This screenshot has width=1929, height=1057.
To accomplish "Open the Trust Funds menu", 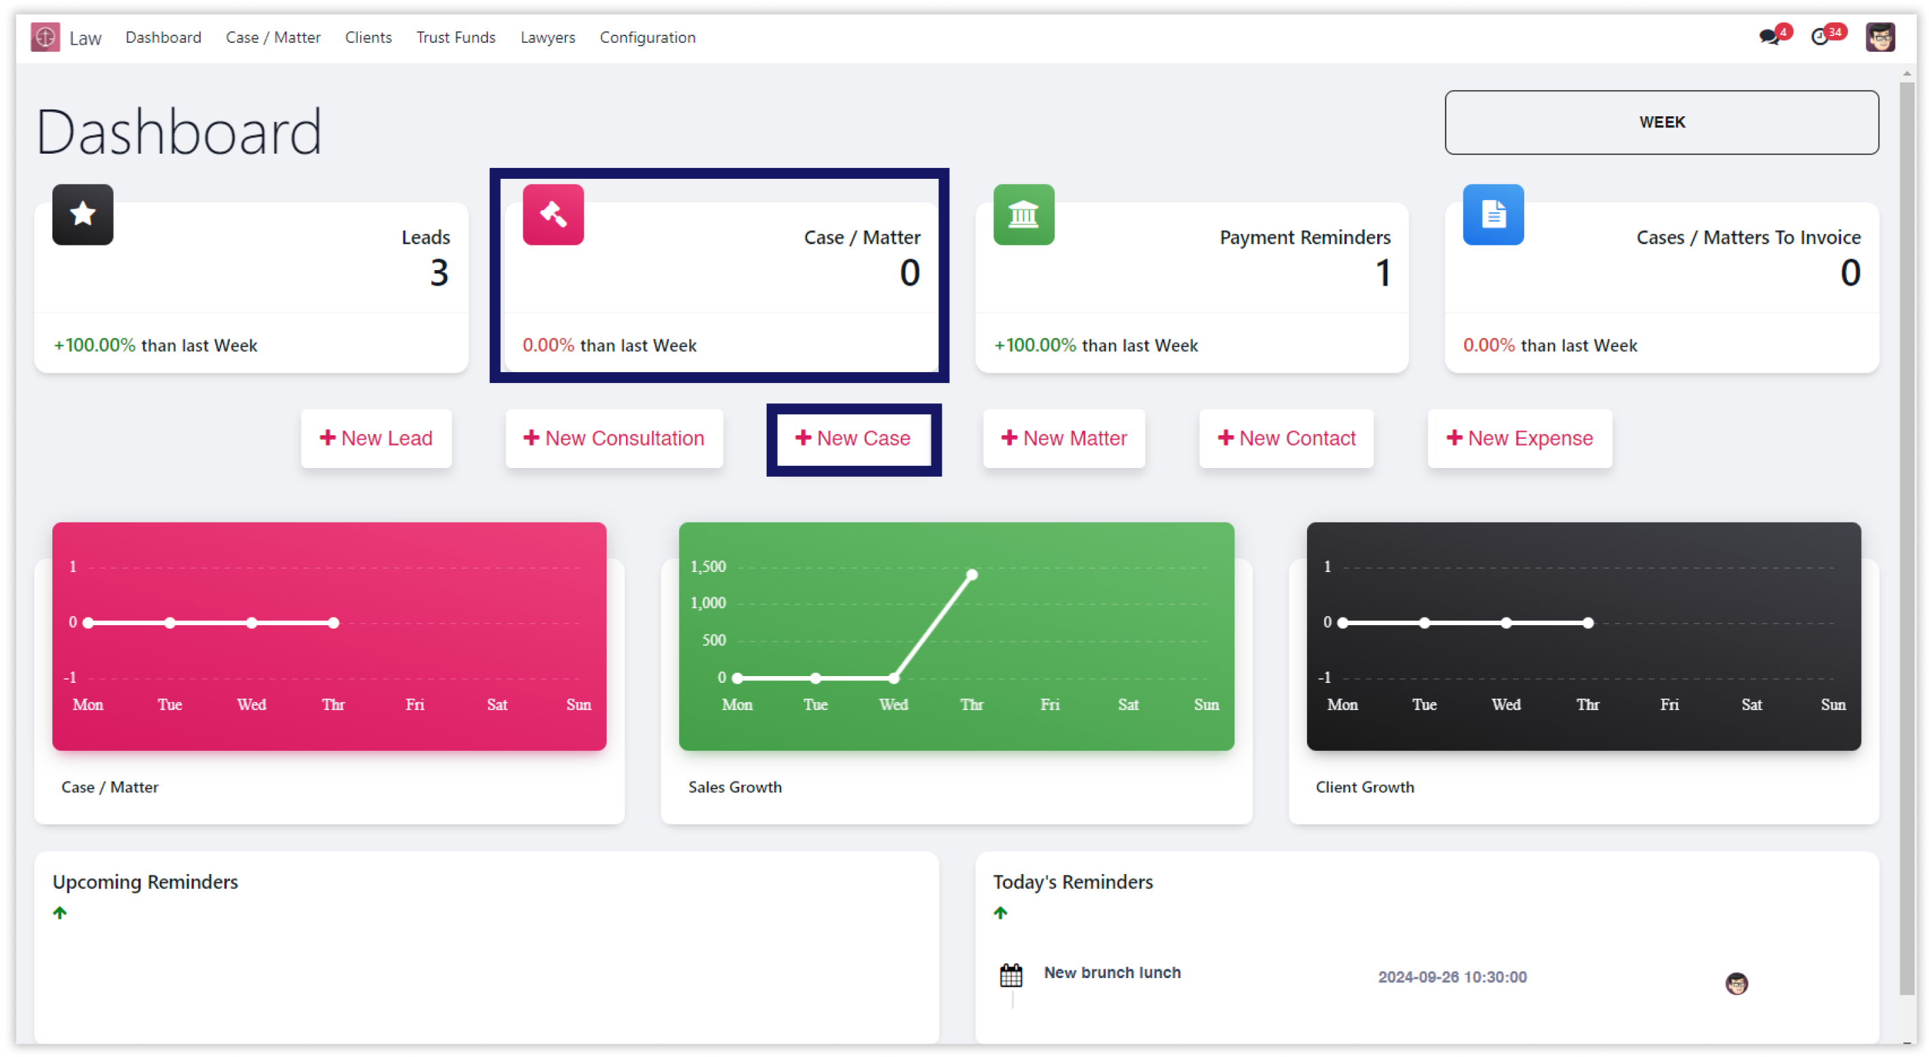I will (455, 37).
